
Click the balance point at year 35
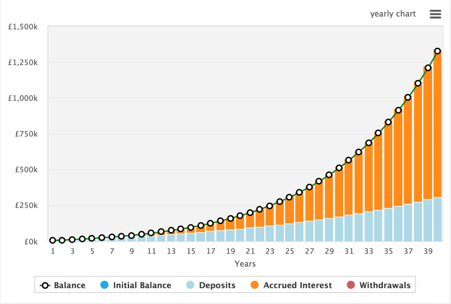388,122
